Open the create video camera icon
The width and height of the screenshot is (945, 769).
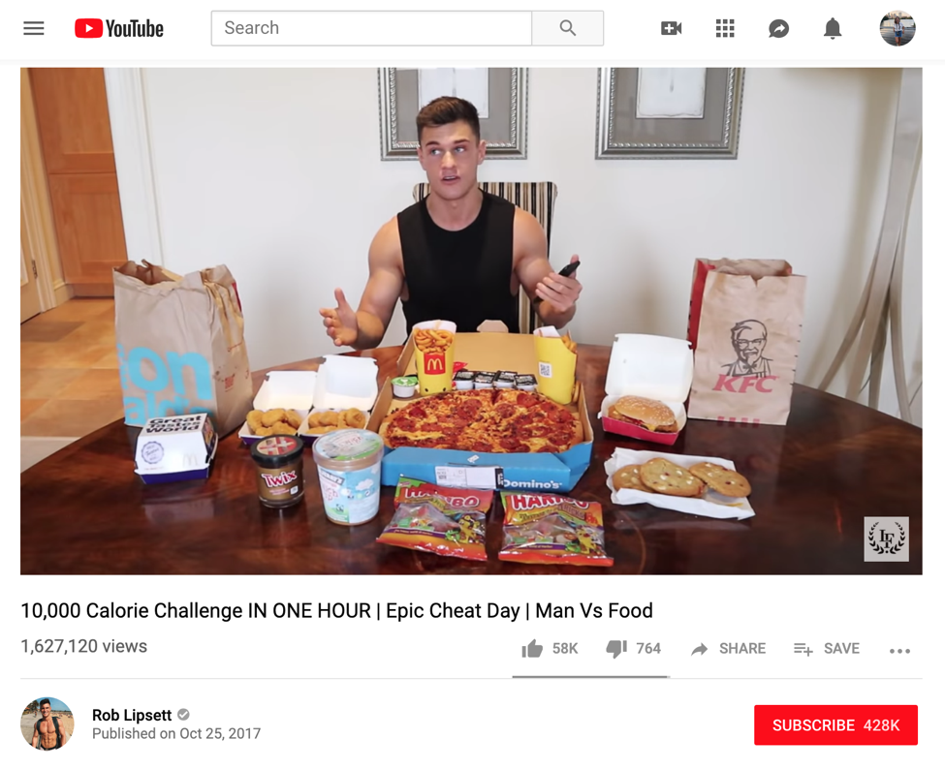[x=671, y=28]
